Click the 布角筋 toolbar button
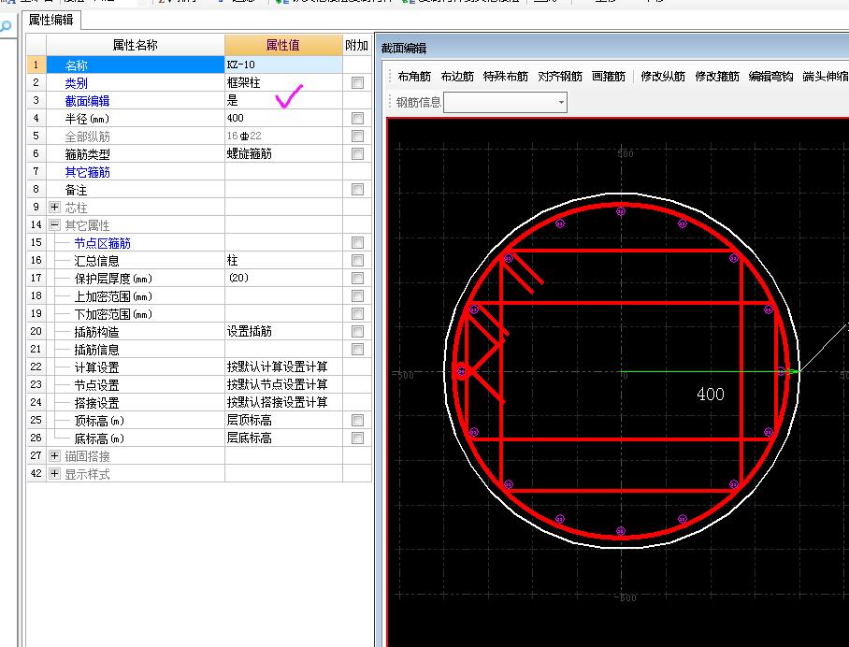 [x=413, y=77]
